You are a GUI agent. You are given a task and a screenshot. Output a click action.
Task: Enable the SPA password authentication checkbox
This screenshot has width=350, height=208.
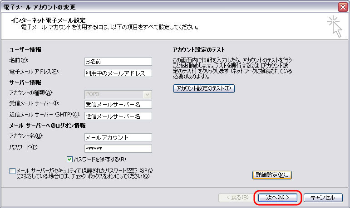13,171
